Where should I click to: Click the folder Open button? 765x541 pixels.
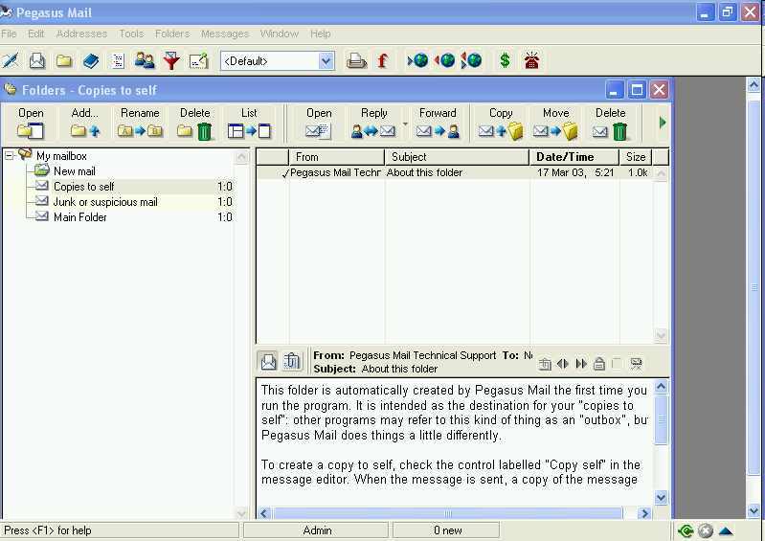pos(31,123)
